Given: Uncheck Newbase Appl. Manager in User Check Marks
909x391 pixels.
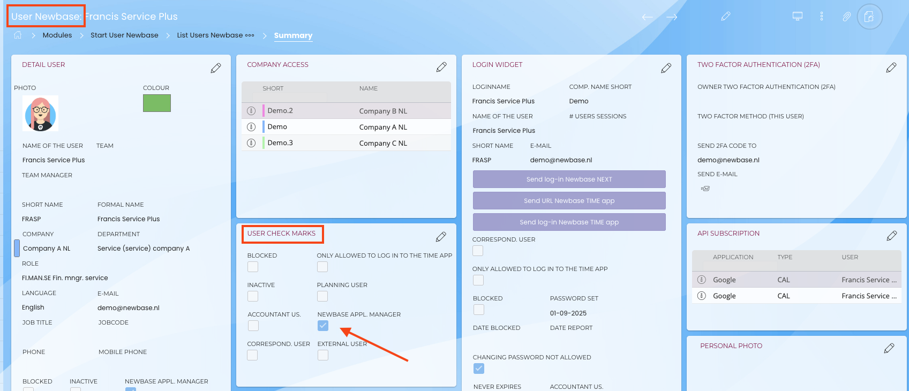Looking at the screenshot, I should tap(323, 326).
